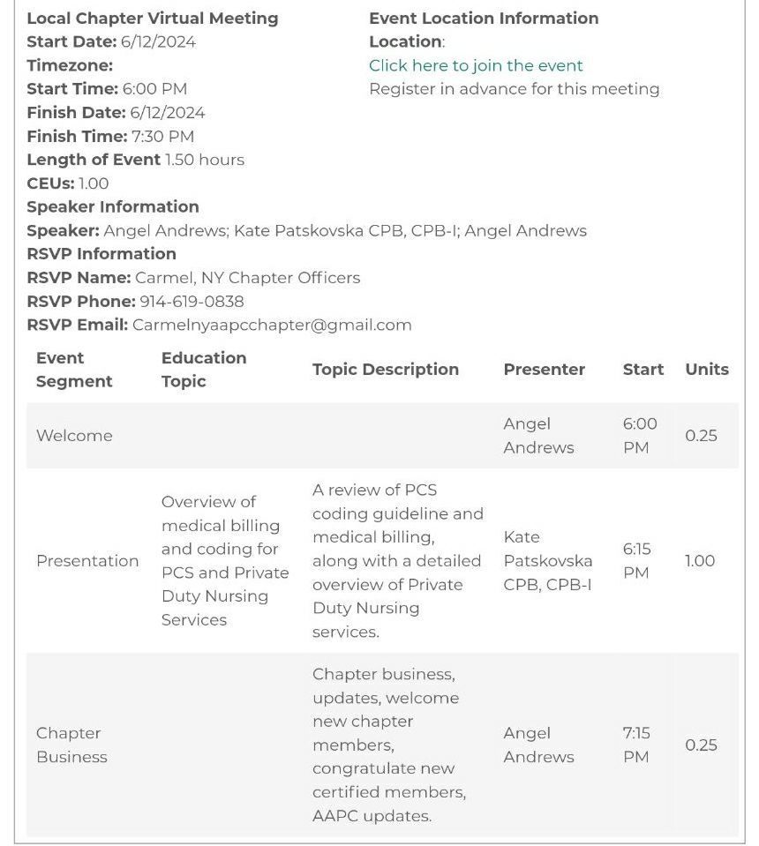Click the Kate Patskovska presenter cell
759x846 pixels.
point(547,561)
